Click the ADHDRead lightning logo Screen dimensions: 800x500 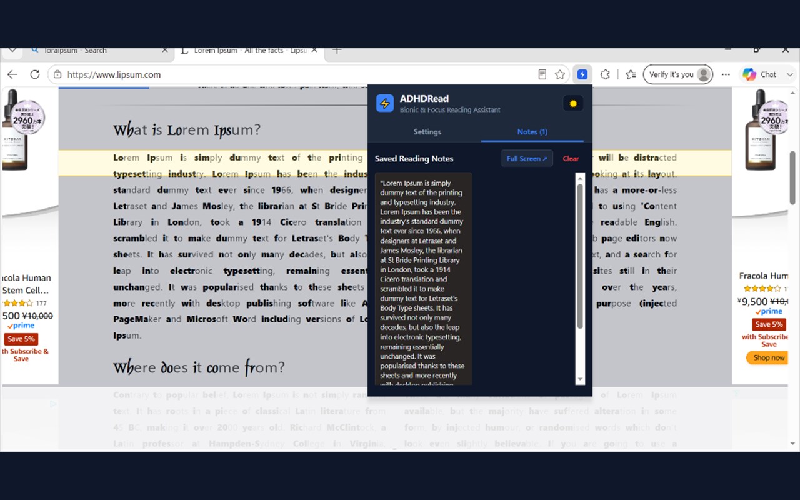tap(385, 103)
